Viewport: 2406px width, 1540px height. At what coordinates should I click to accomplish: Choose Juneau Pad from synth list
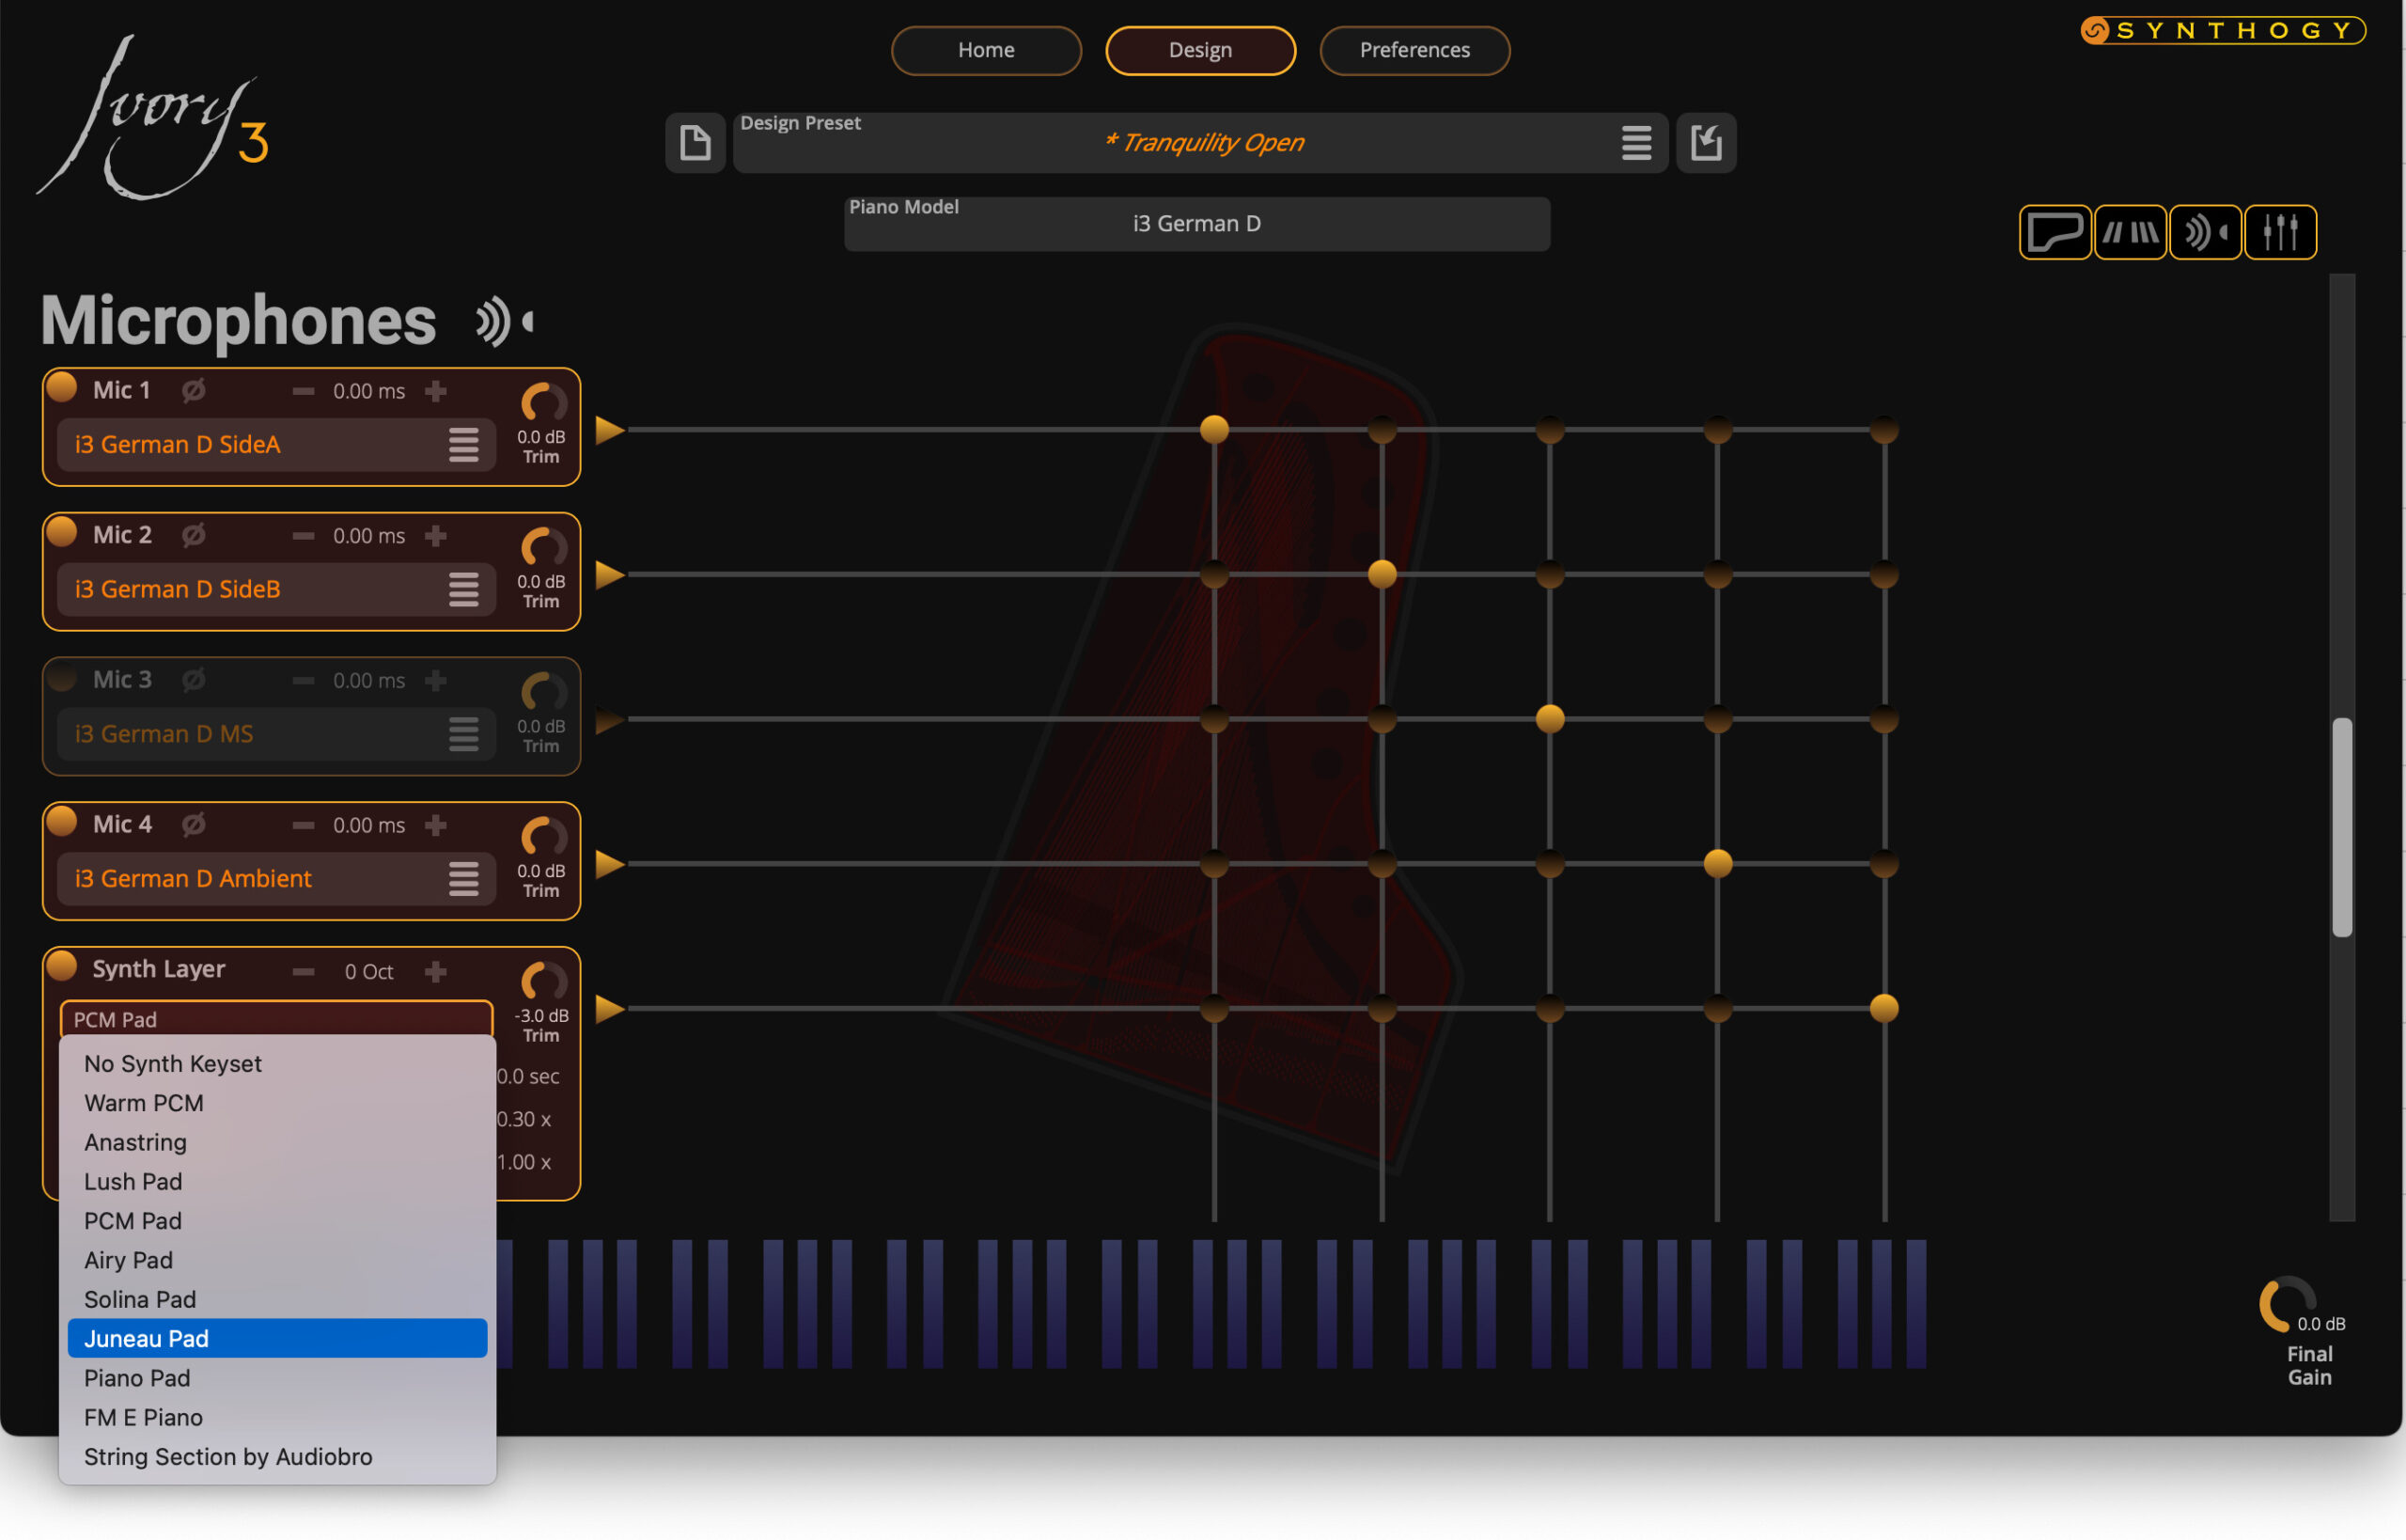tap(277, 1339)
